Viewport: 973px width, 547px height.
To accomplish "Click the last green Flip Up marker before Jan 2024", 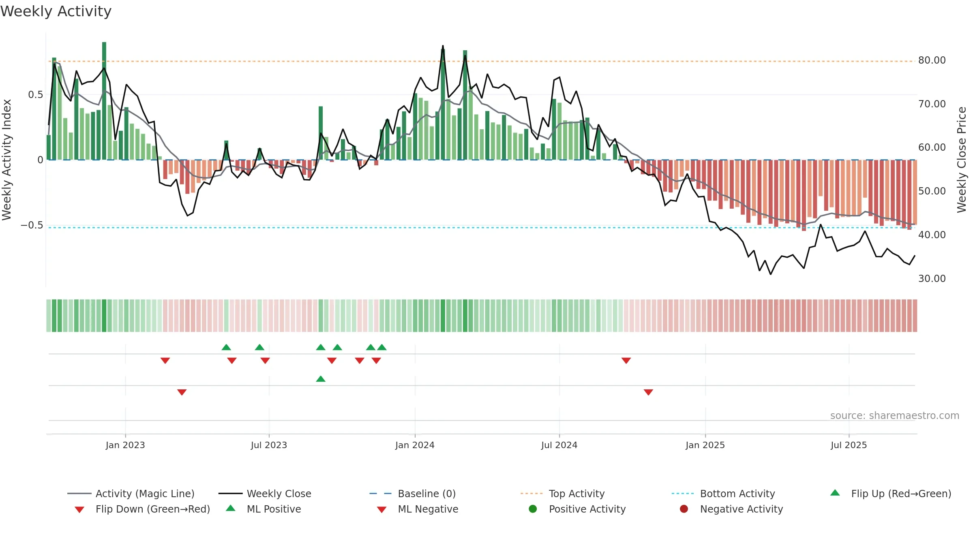I will 382,347.
